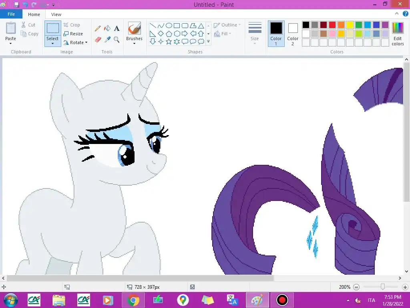Screen dimensions: 410x308
Task: Open the Customize Quick Access Toolbar dropdown
Action: pyautogui.click(x=53, y=5)
